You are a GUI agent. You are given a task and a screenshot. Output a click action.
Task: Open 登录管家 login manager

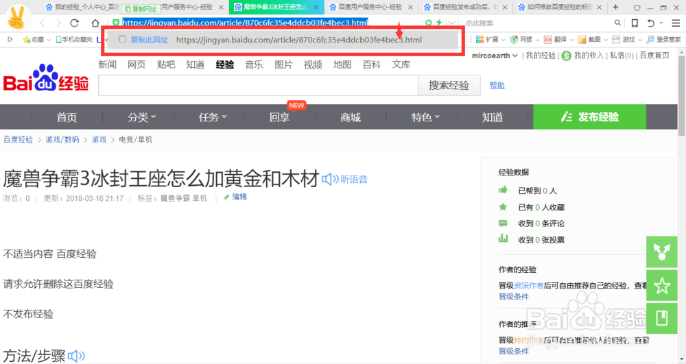coord(663,39)
